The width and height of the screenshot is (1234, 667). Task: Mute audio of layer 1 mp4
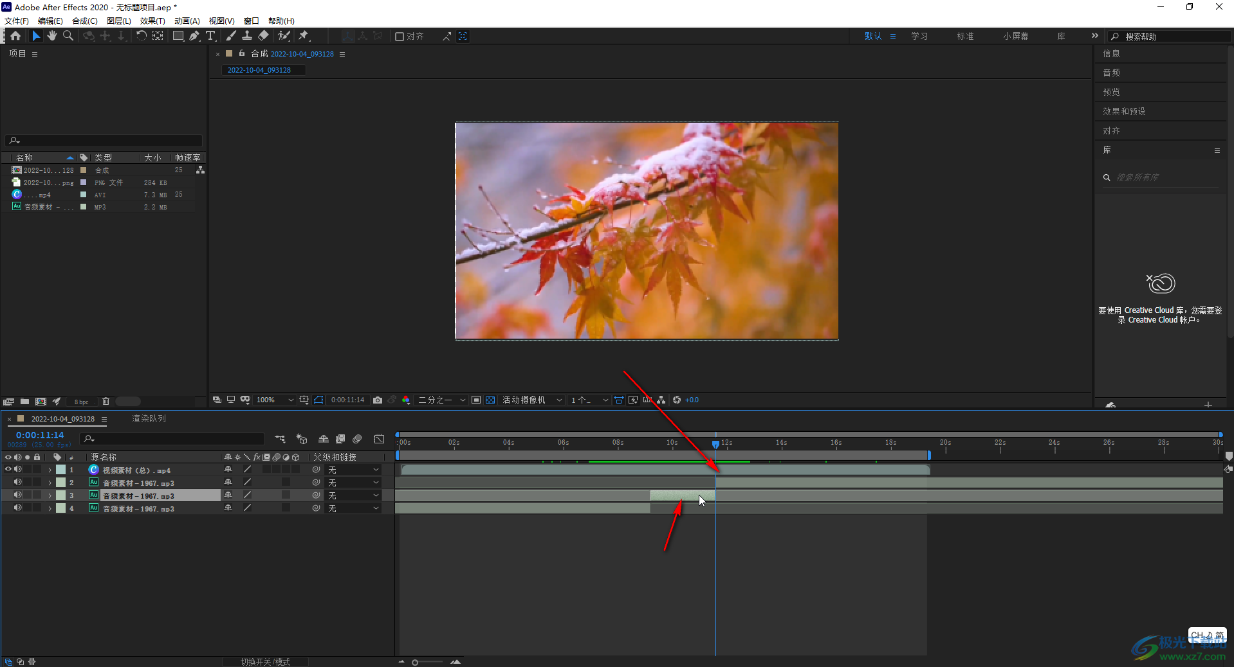(x=18, y=470)
